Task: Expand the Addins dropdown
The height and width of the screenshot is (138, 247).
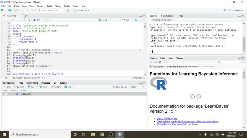Action: 84,10
